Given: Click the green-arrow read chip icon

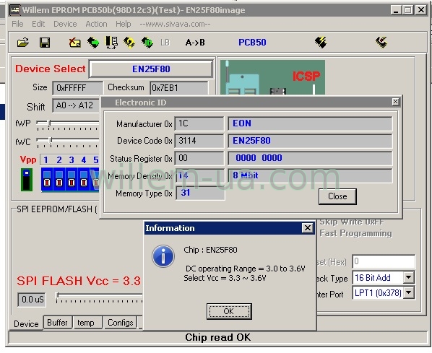Looking at the screenshot, I should [x=93, y=43].
